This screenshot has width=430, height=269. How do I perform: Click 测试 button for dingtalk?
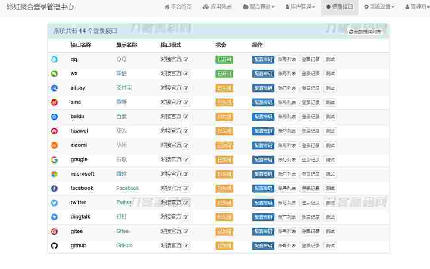[330, 217]
